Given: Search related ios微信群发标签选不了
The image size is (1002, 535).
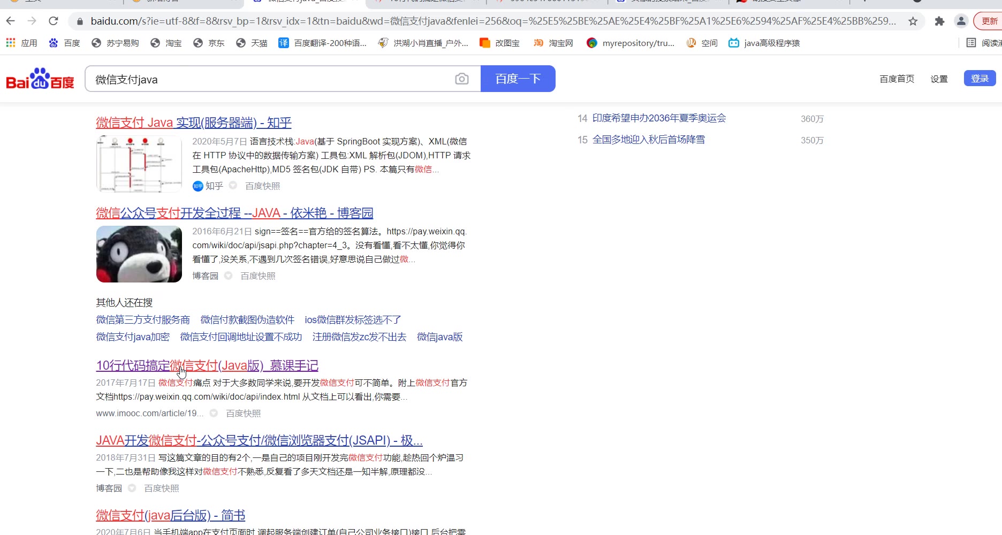Looking at the screenshot, I should click(x=353, y=320).
